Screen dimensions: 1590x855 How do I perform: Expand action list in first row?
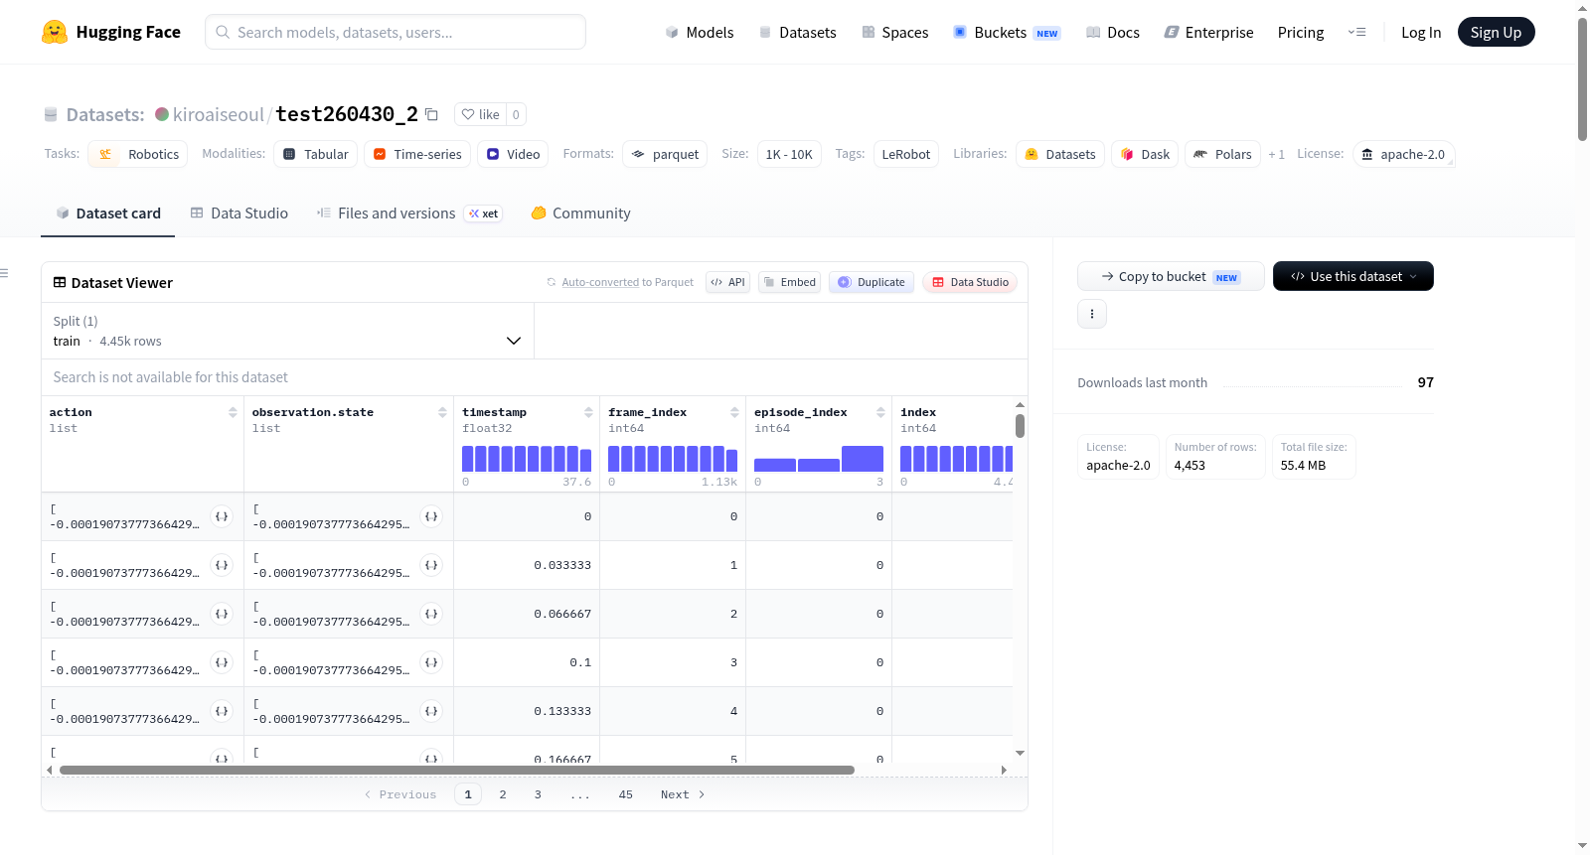click(x=222, y=516)
